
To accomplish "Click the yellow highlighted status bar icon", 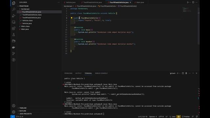I will [178, 117].
